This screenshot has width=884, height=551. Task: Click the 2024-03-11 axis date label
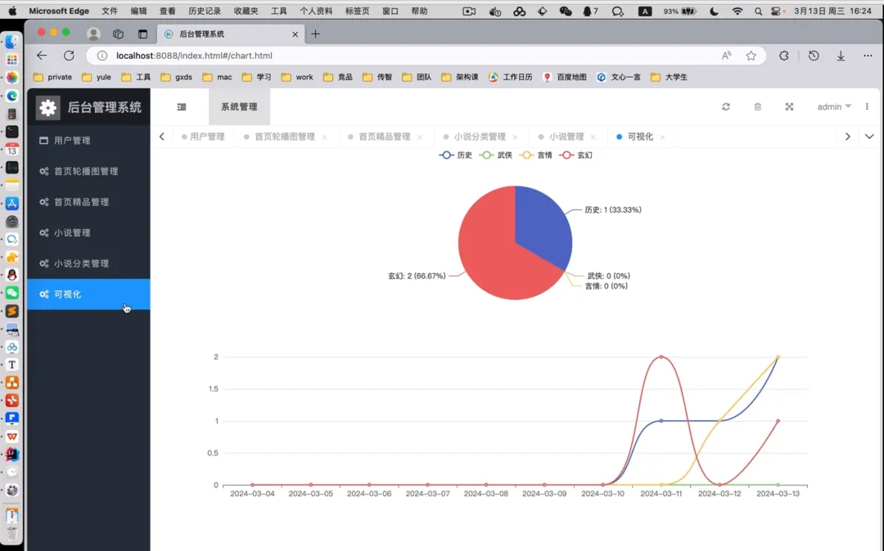click(661, 494)
